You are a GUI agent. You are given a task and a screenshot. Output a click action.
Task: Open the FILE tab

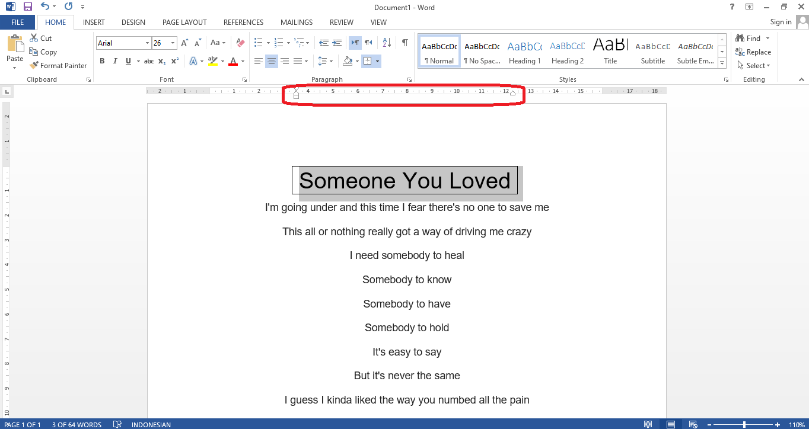point(18,23)
